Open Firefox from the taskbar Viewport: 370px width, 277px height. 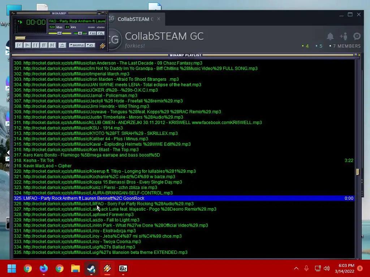coord(44,268)
